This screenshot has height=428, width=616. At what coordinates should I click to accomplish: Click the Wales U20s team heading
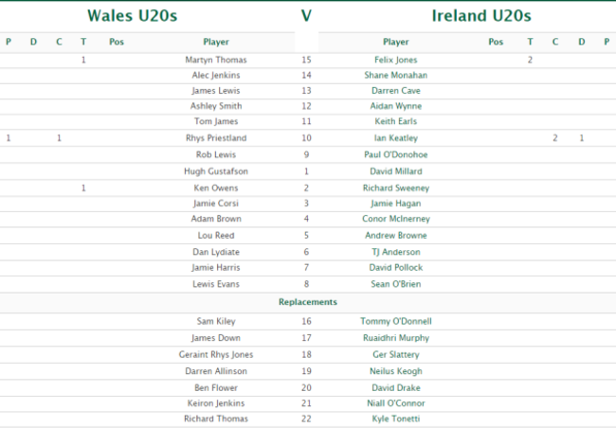click(132, 15)
